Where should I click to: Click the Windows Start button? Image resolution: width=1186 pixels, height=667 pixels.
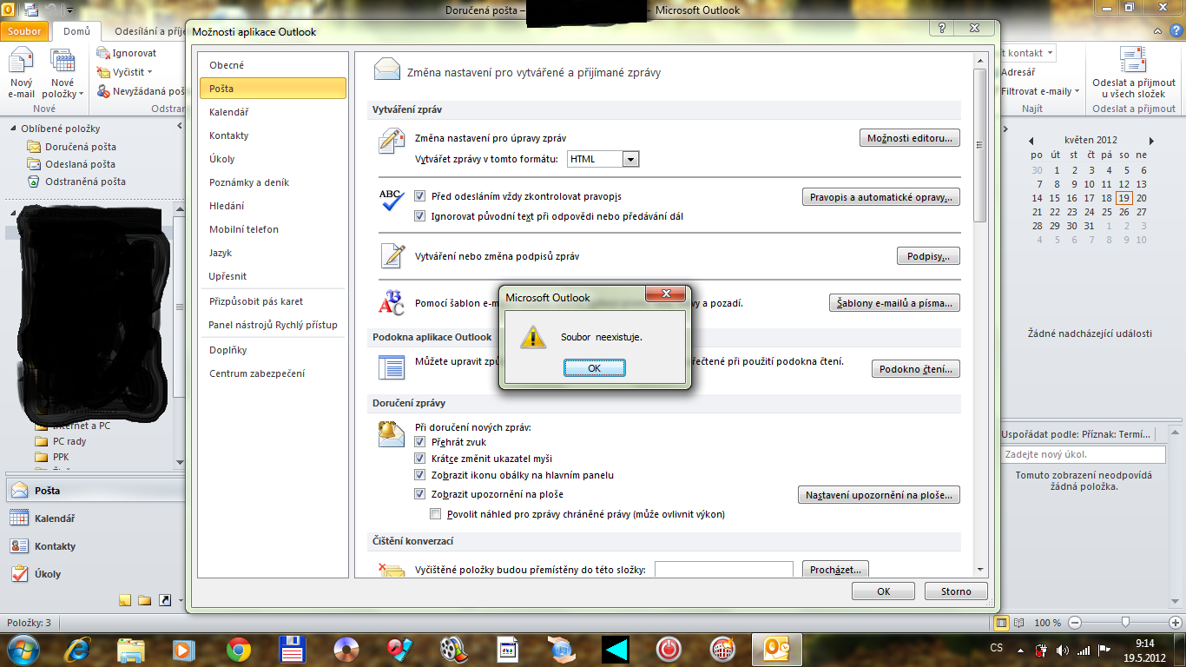click(x=23, y=649)
